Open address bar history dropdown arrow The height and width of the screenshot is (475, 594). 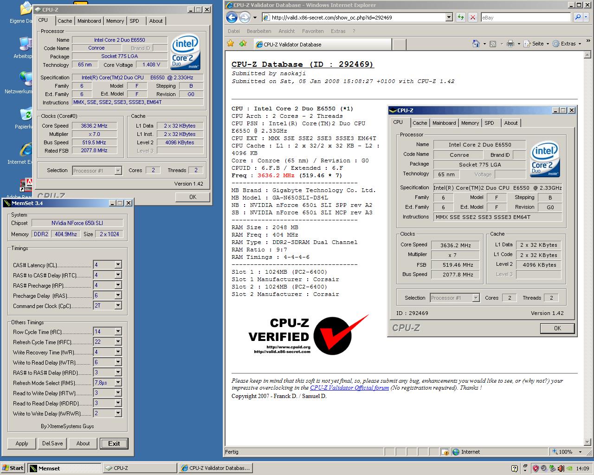pyautogui.click(x=449, y=18)
